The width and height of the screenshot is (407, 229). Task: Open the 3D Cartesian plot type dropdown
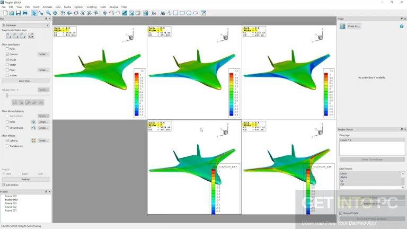pyautogui.click(x=25, y=25)
